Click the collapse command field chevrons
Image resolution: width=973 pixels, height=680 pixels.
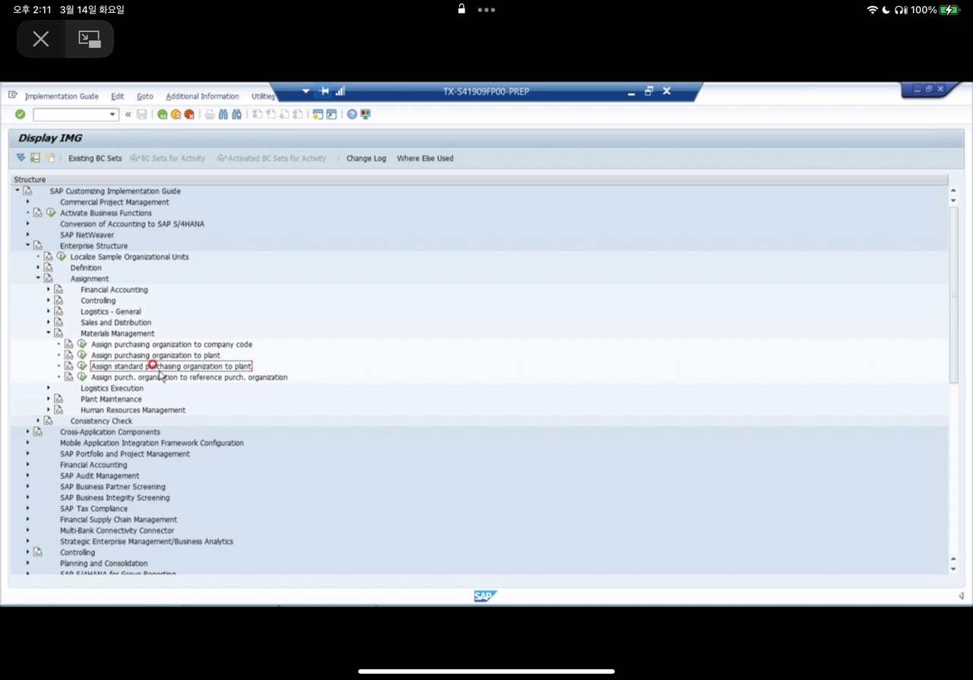128,115
